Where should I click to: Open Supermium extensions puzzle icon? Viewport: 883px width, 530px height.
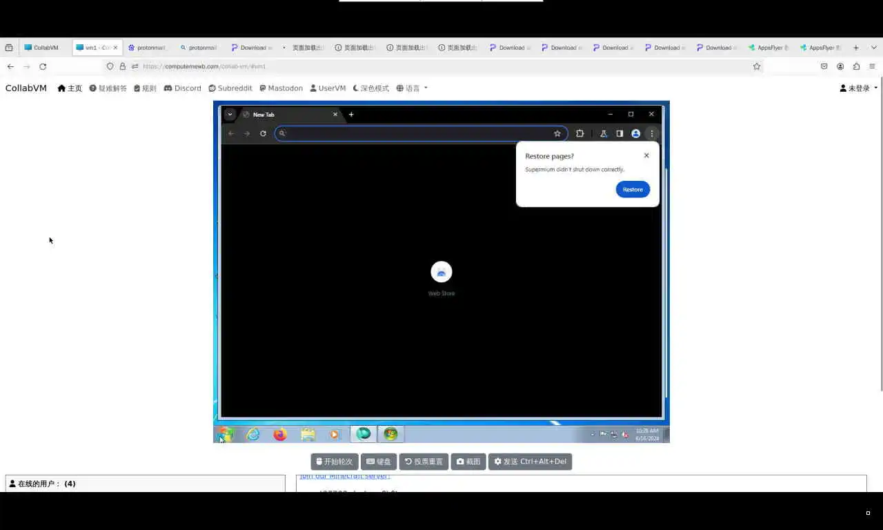(x=579, y=133)
